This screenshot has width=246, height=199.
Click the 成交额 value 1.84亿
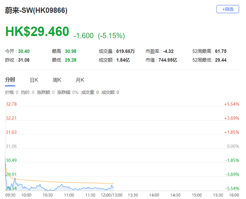coord(123,60)
